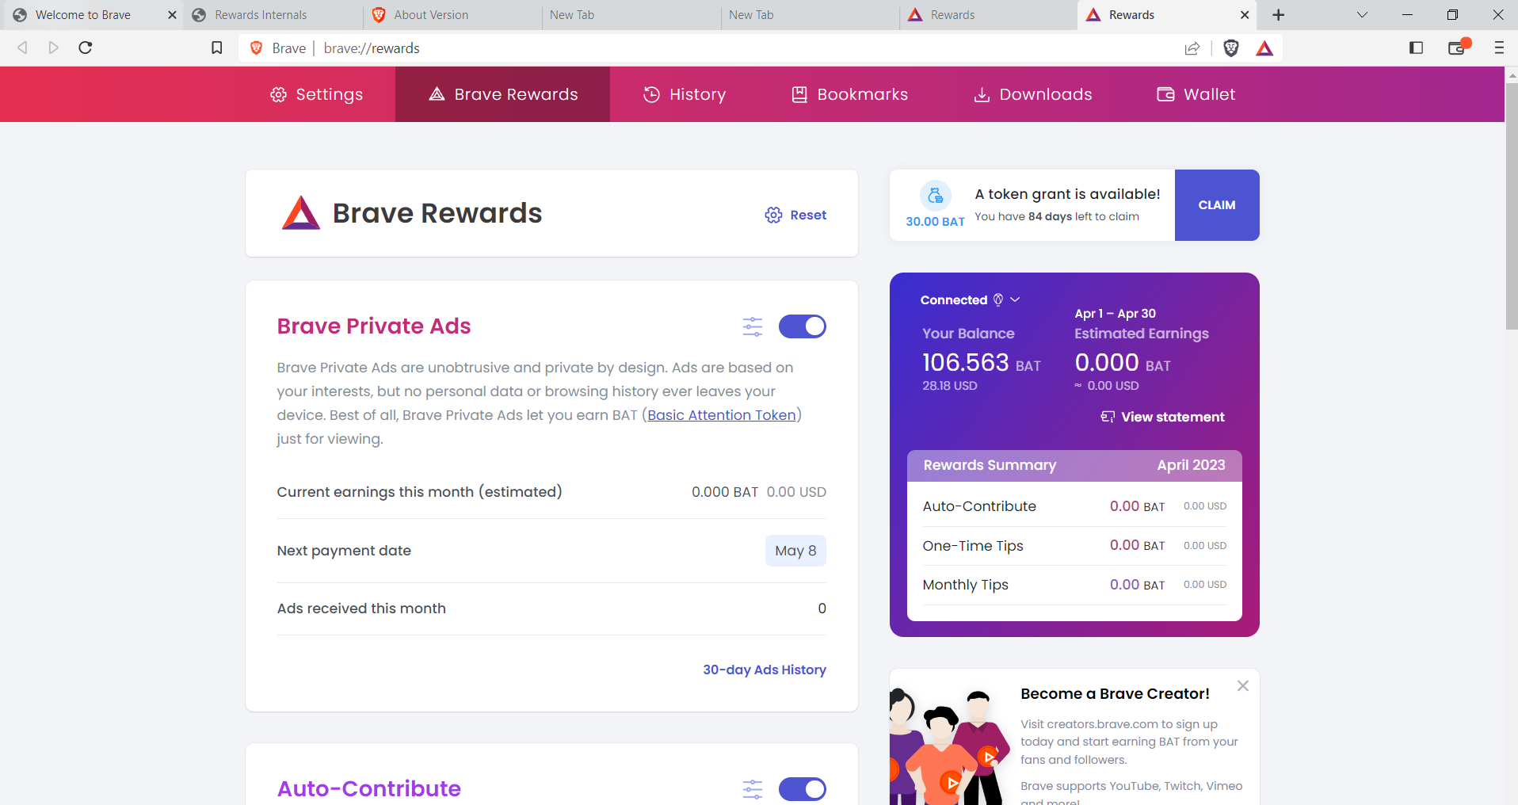Screen dimensions: 1518x805
Task: Expand the Connected wallet dropdown
Action: click(1016, 299)
